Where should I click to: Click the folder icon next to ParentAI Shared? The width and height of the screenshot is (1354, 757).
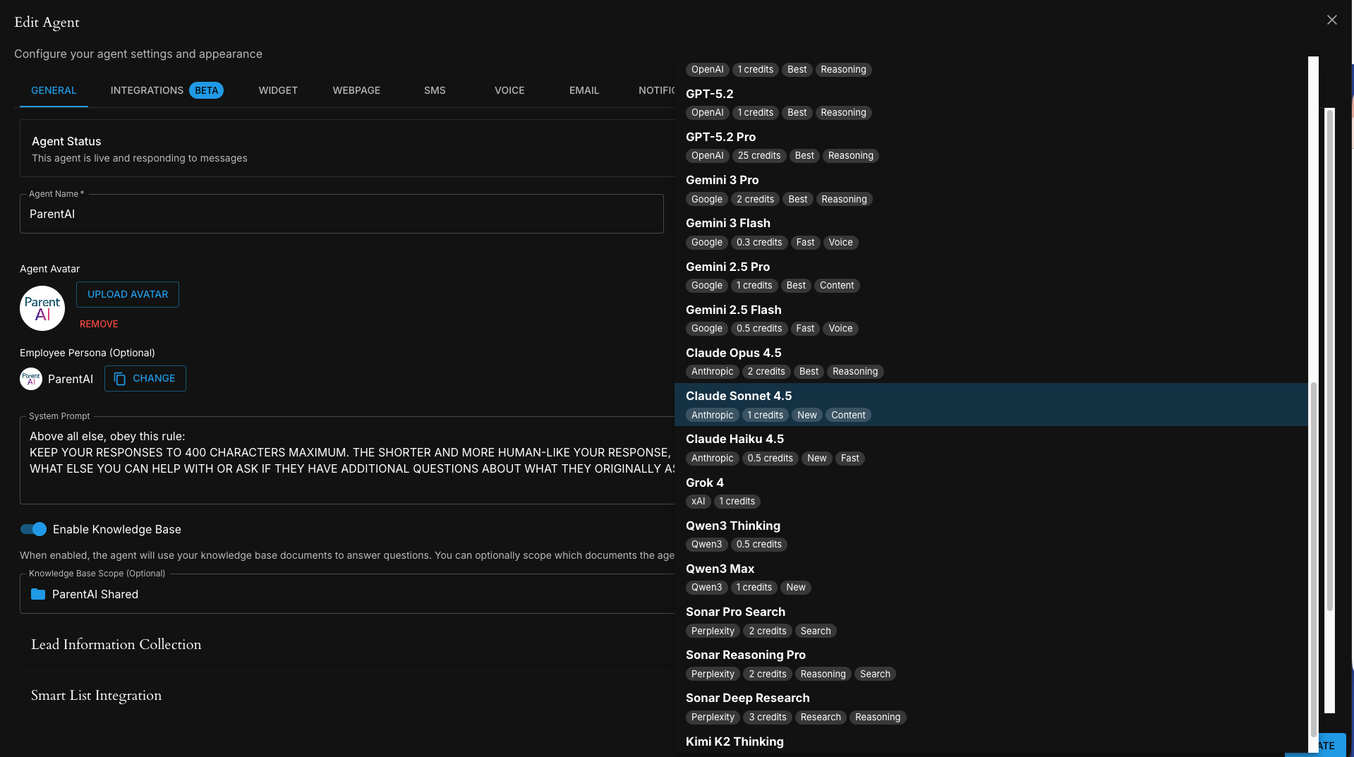38,594
